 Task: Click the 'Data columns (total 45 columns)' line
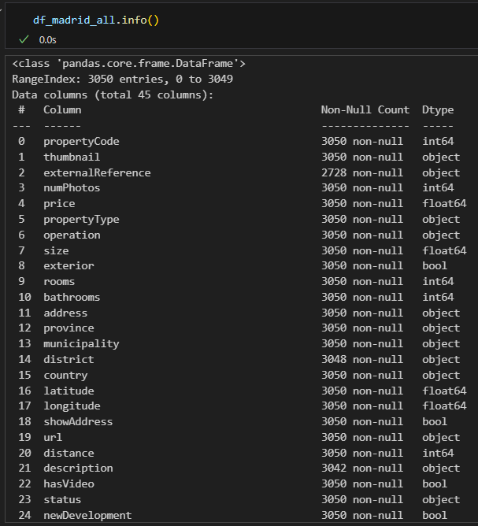click(x=113, y=94)
